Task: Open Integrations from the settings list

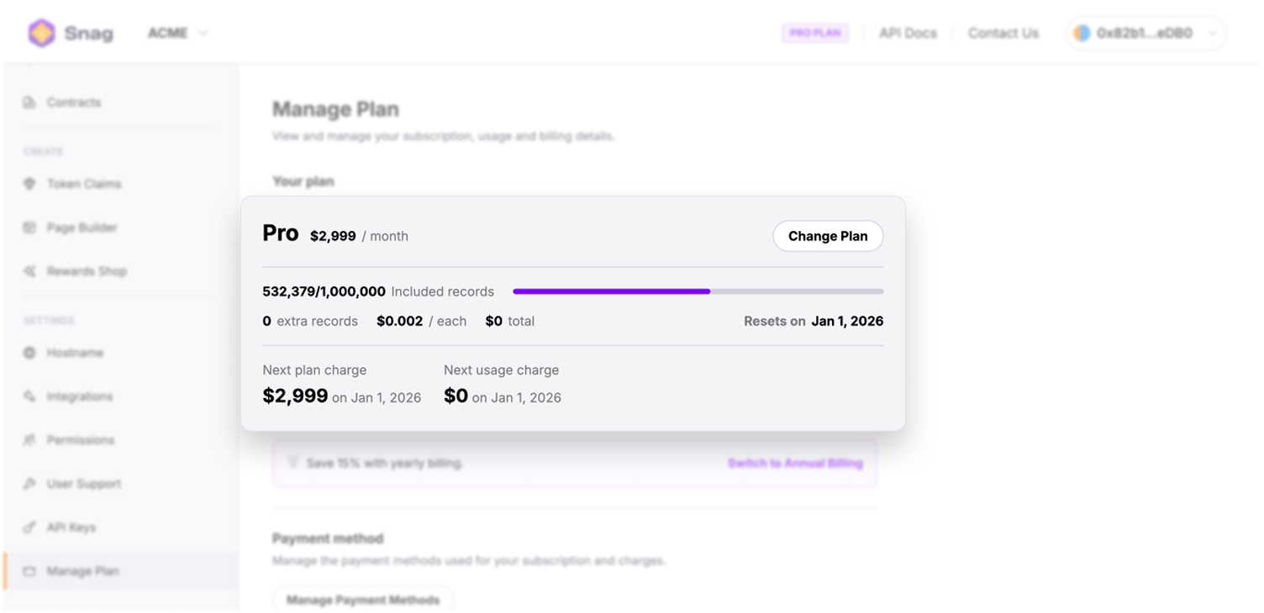Action: 31,396
